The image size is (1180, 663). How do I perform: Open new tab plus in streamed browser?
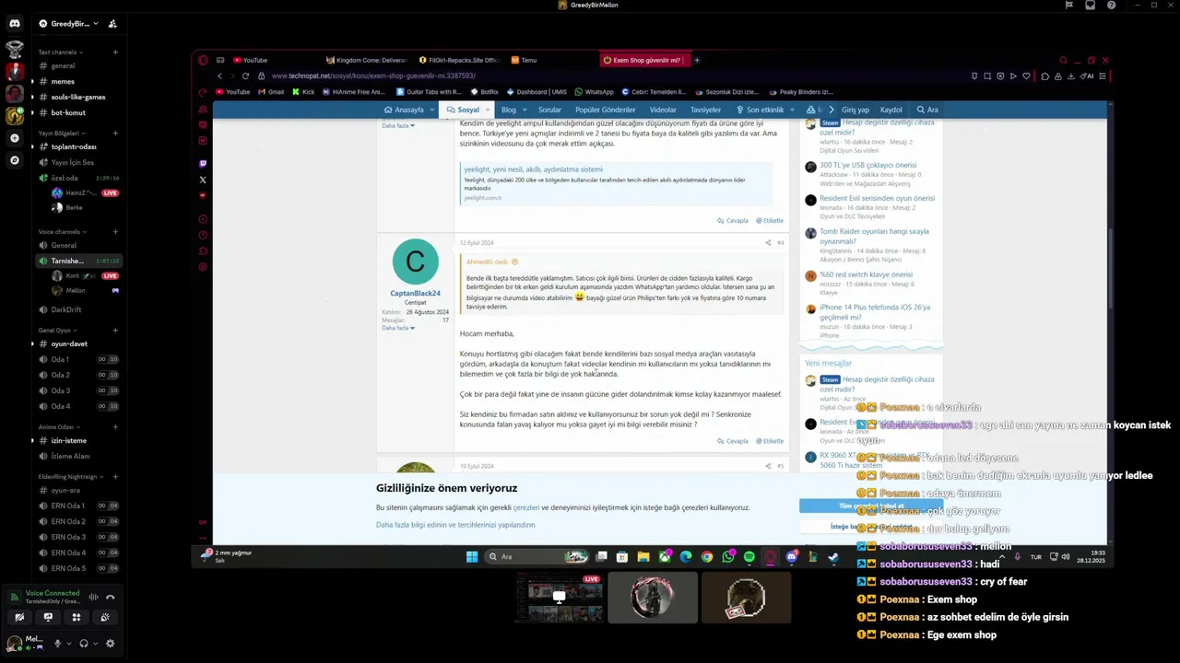(x=697, y=60)
